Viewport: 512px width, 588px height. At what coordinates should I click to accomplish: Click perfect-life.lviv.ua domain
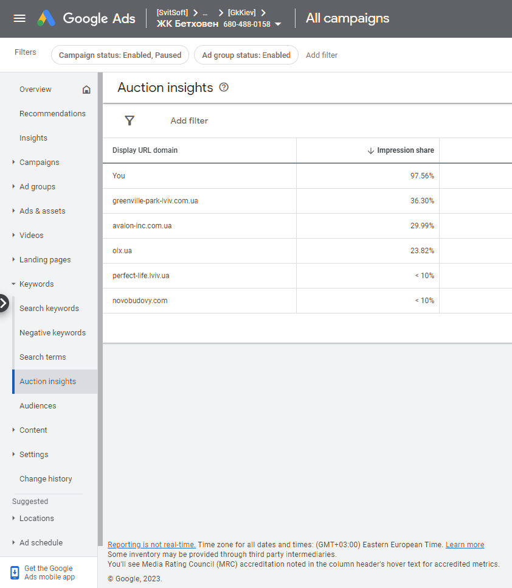pyautogui.click(x=141, y=276)
